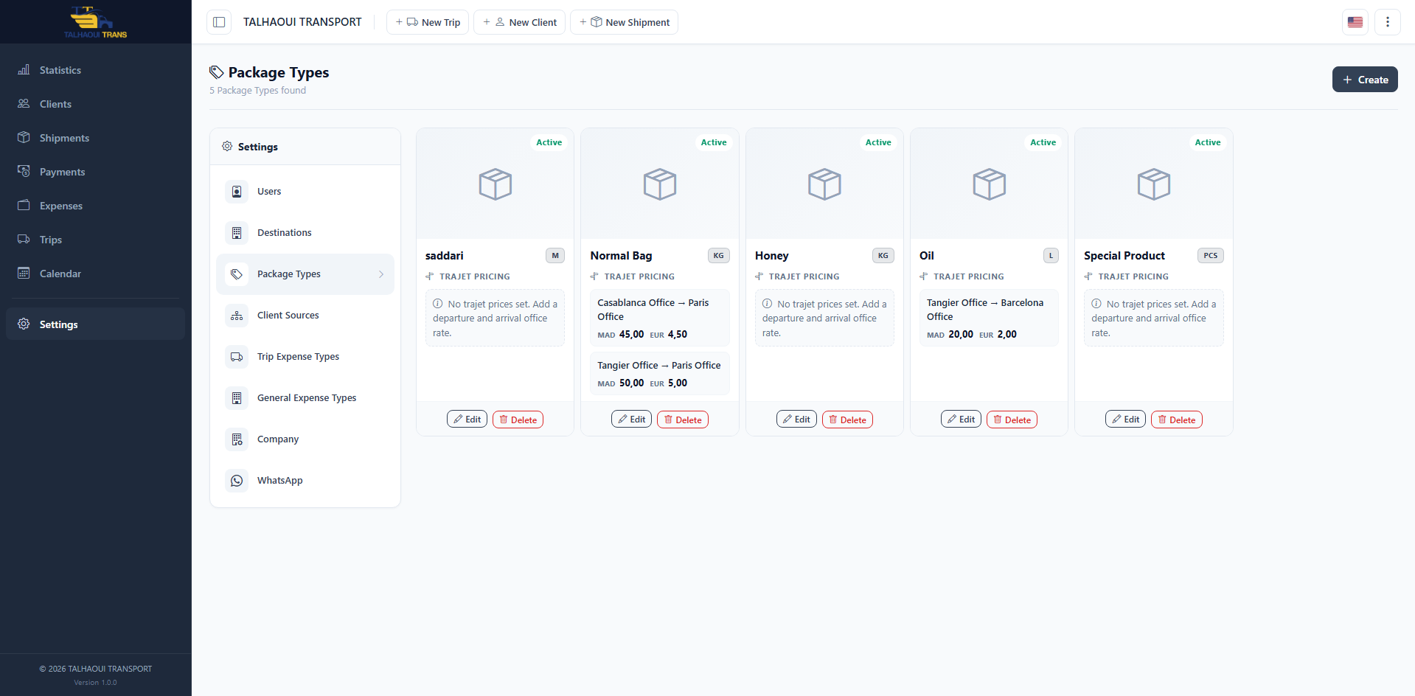Viewport: 1415px width, 696px height.
Task: Click the New Trip button
Action: pyautogui.click(x=428, y=22)
